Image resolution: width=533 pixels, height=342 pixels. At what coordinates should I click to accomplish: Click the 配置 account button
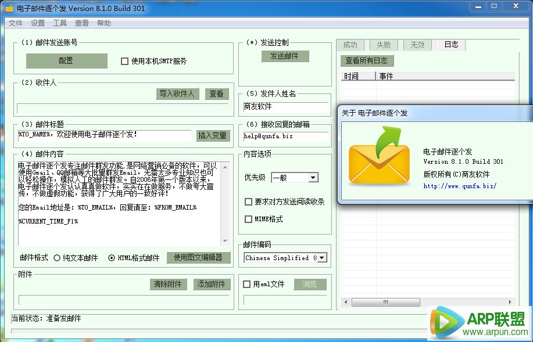click(67, 61)
